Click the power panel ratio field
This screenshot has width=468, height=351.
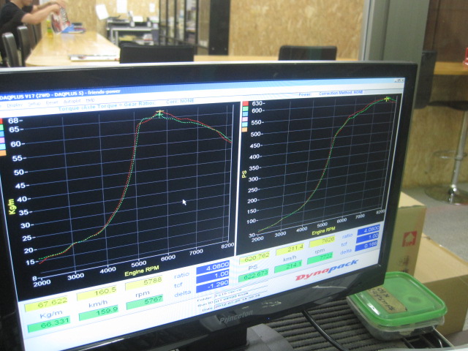click(x=369, y=230)
